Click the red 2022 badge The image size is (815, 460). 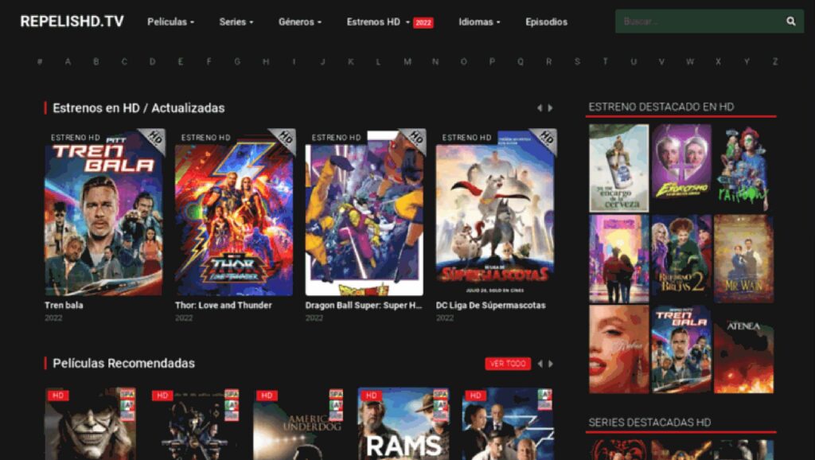(x=423, y=22)
